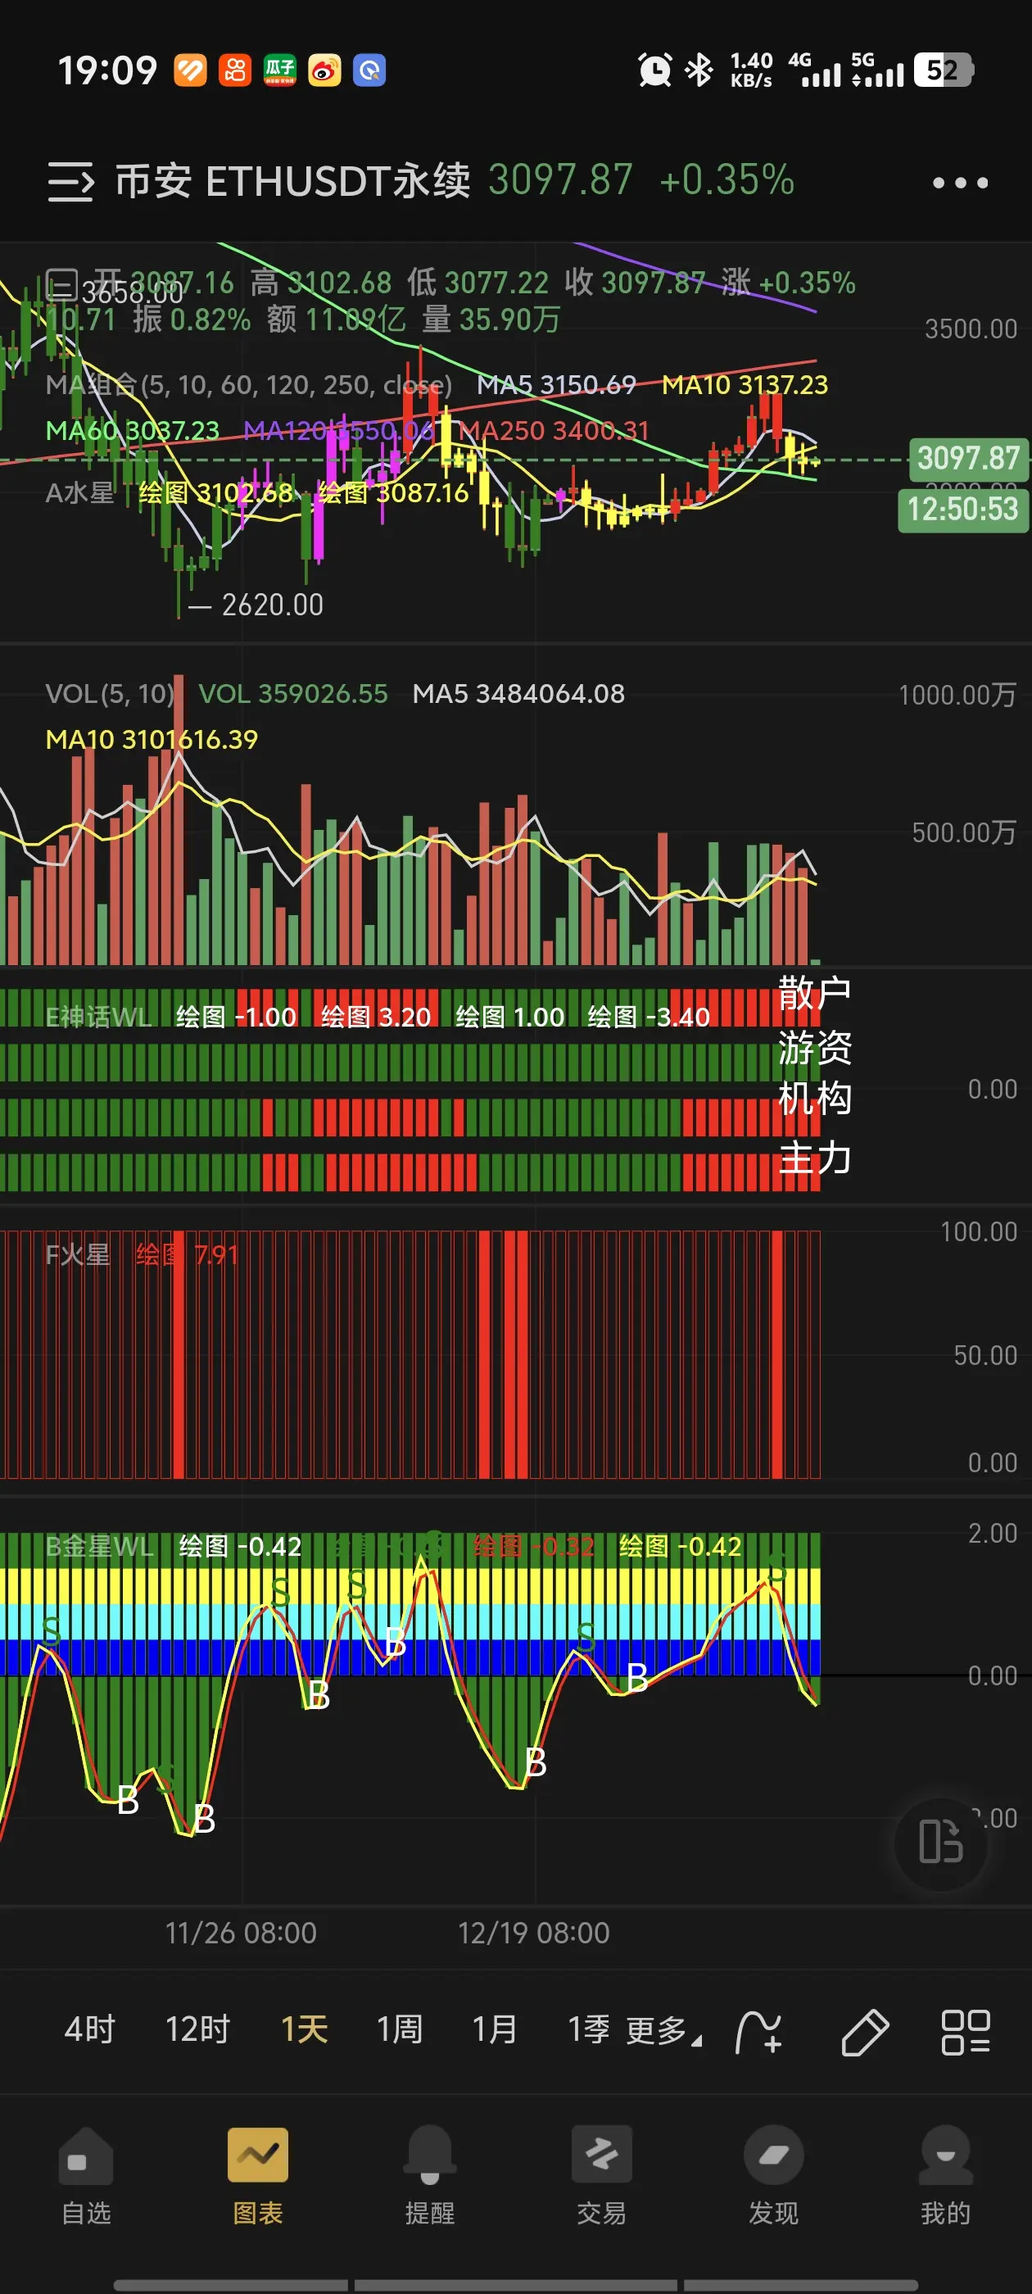
Task: Tap the low price marker 2620.00
Action: click(272, 605)
